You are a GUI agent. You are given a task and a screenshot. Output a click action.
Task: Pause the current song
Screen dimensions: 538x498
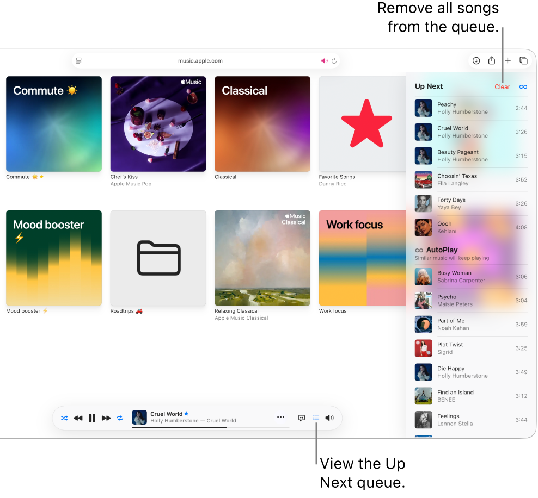click(92, 418)
